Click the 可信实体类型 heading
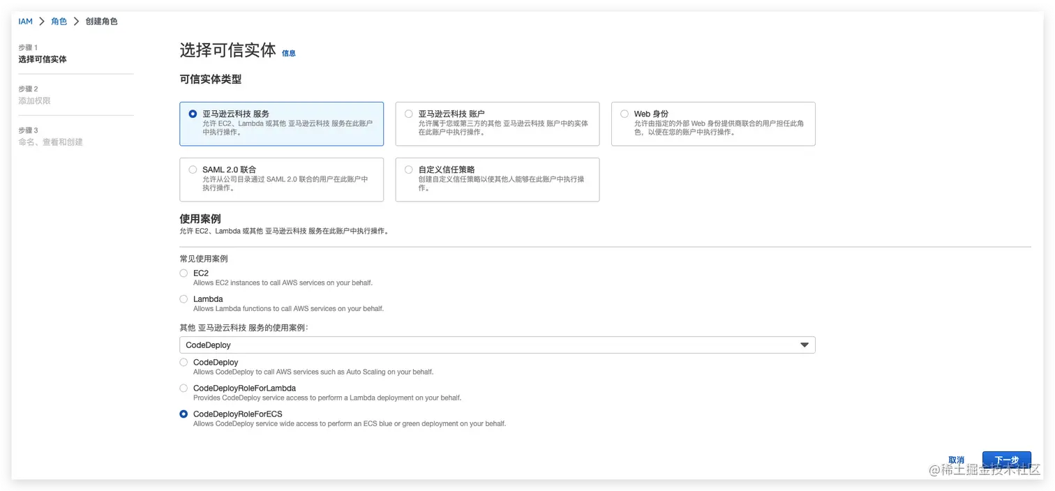Image resolution: width=1055 pixels, height=491 pixels. (211, 80)
